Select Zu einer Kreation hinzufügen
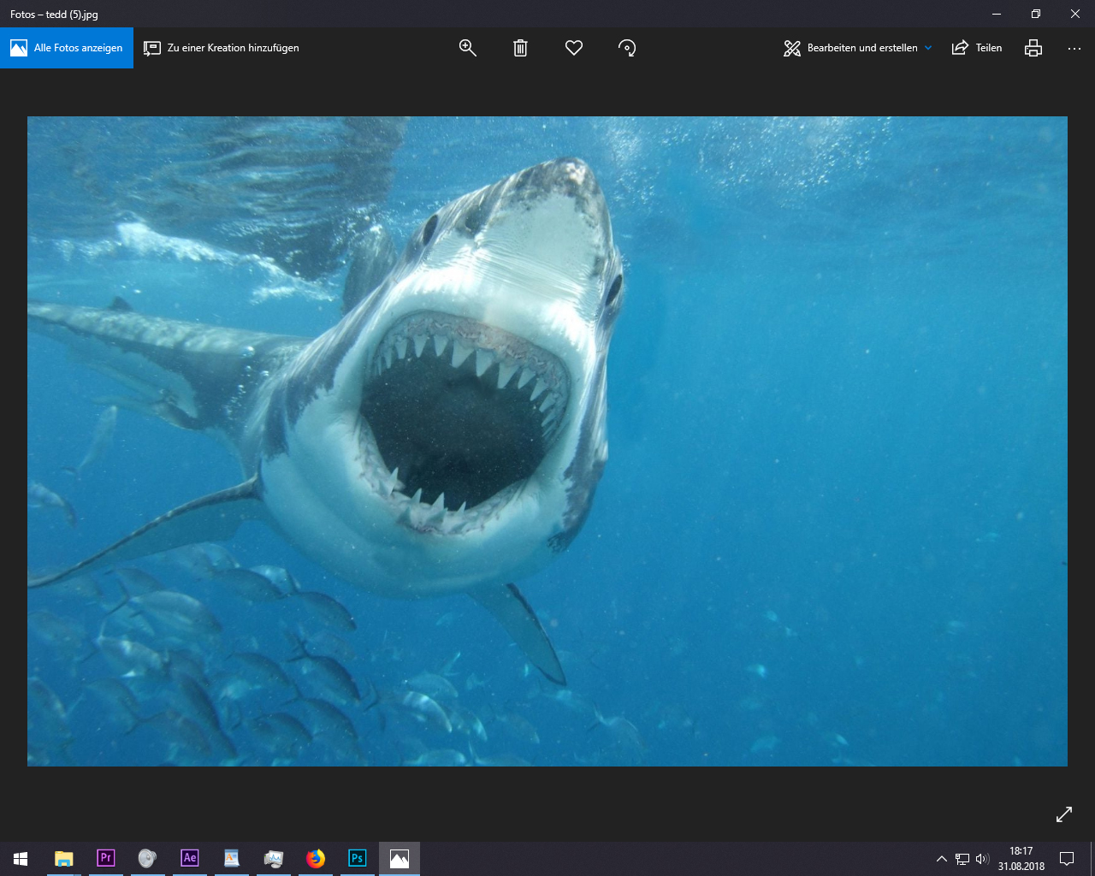1095x876 pixels. point(222,48)
